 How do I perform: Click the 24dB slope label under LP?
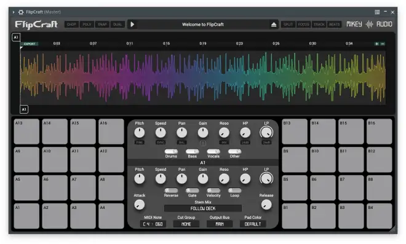[266, 143]
